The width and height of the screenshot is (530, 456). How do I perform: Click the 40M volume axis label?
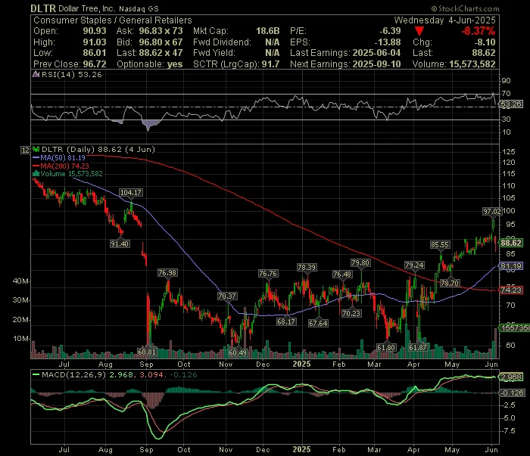pos(21,281)
